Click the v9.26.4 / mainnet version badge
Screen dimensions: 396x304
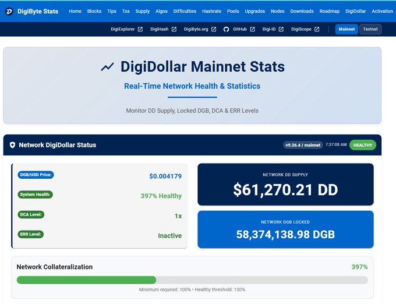coord(303,145)
